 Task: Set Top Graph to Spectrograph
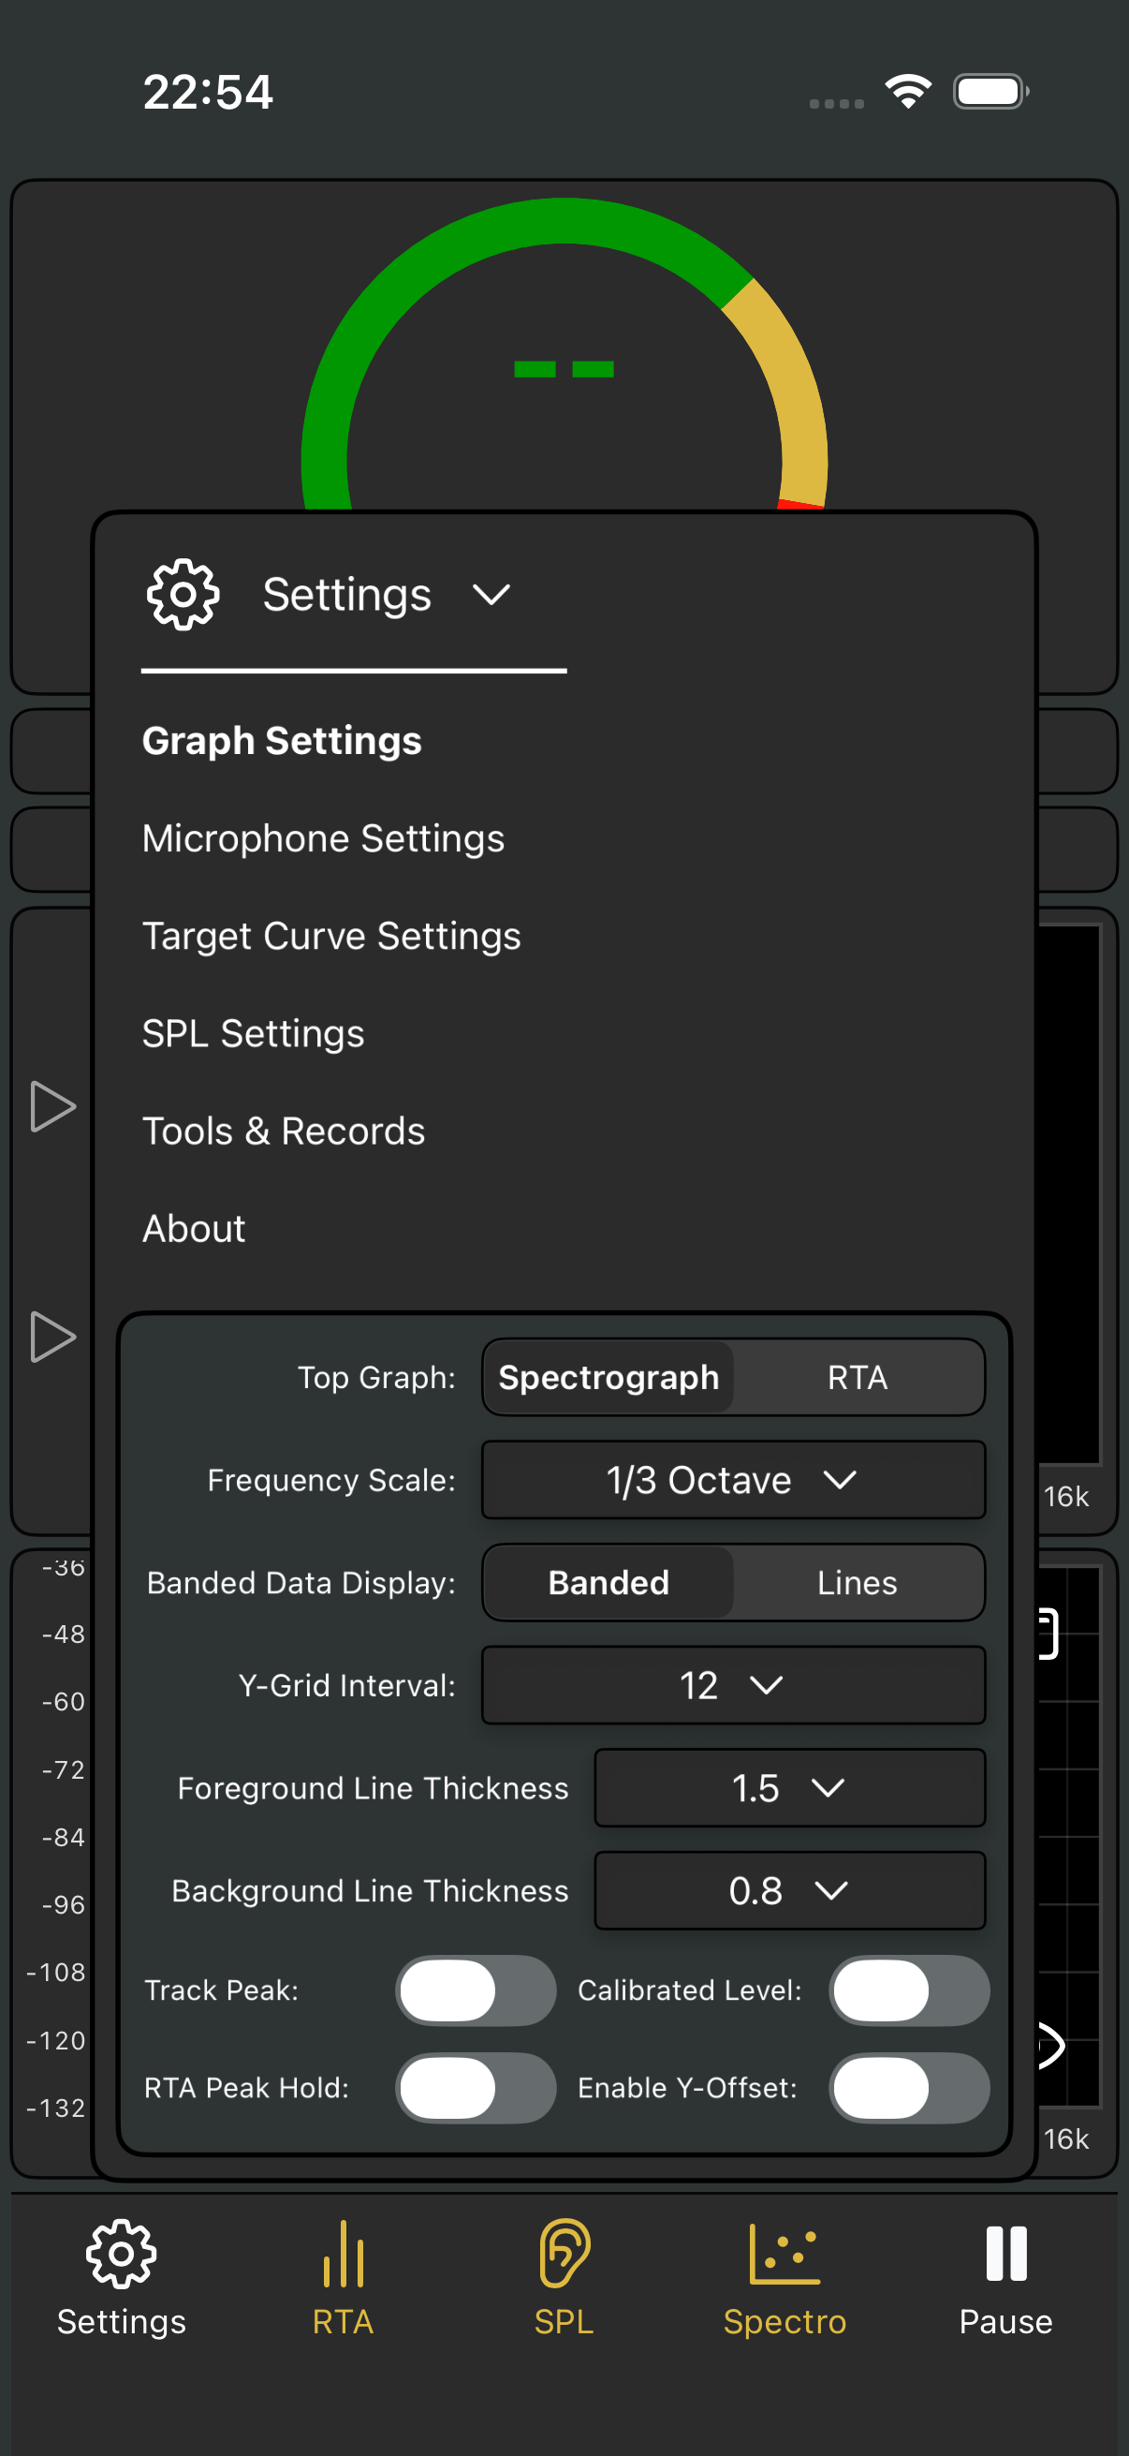[608, 1377]
